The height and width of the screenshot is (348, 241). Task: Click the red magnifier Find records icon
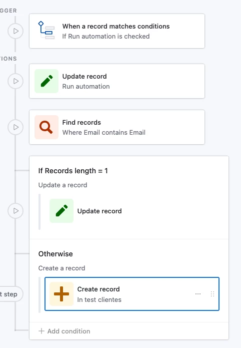coord(46,127)
